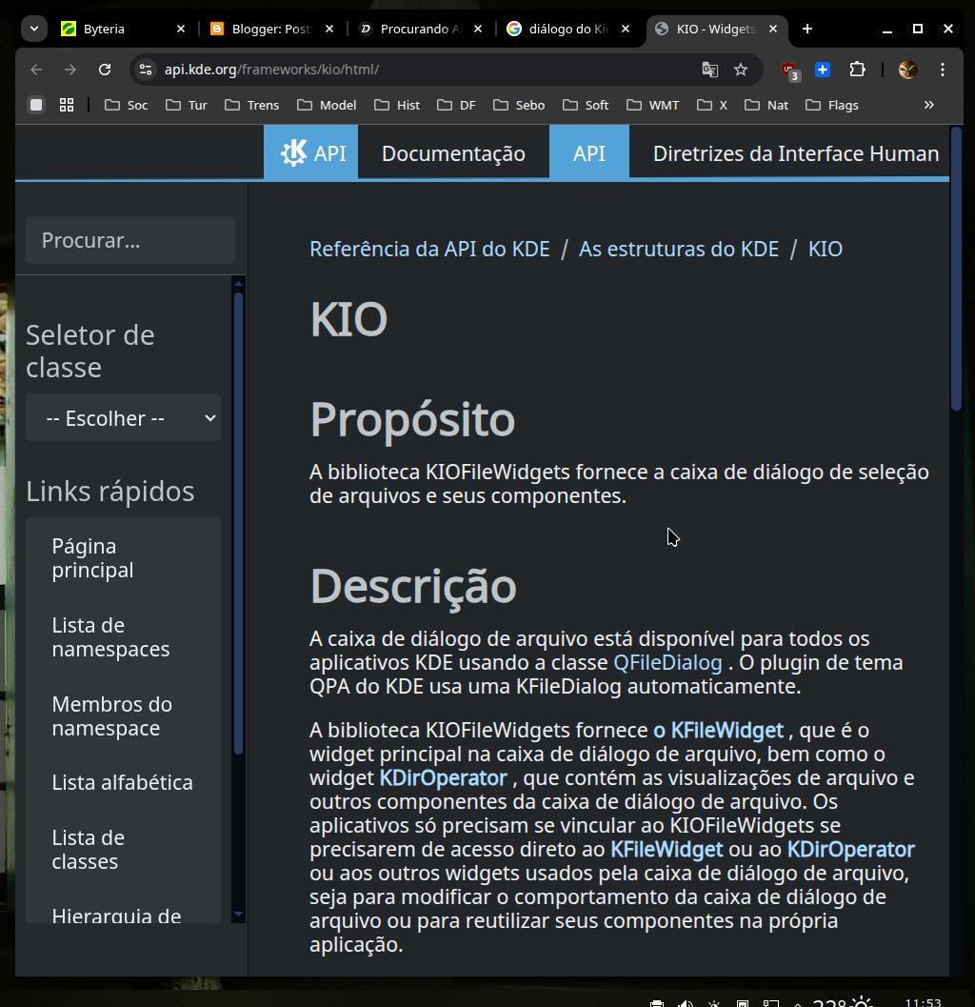Show more bookmarks with double chevron
The height and width of the screenshot is (1007, 975).
tap(928, 105)
